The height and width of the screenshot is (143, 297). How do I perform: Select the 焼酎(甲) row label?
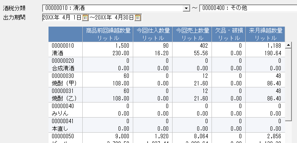click(64, 83)
